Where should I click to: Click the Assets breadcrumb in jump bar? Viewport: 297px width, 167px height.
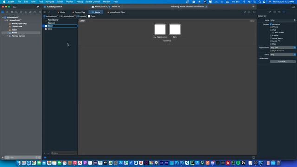pyautogui.click(x=82, y=16)
